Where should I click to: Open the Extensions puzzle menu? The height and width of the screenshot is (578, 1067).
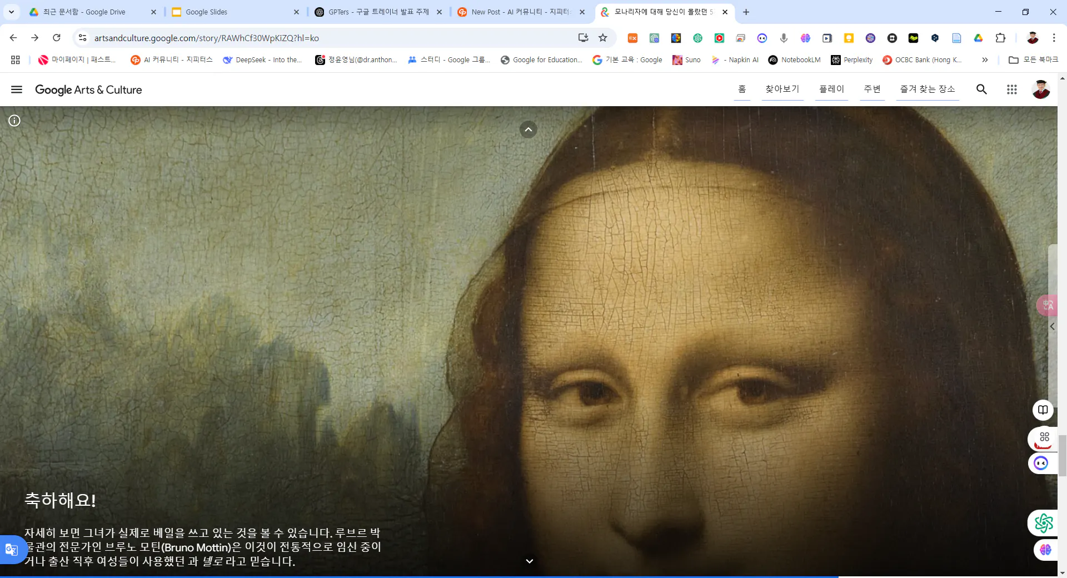click(x=1000, y=38)
